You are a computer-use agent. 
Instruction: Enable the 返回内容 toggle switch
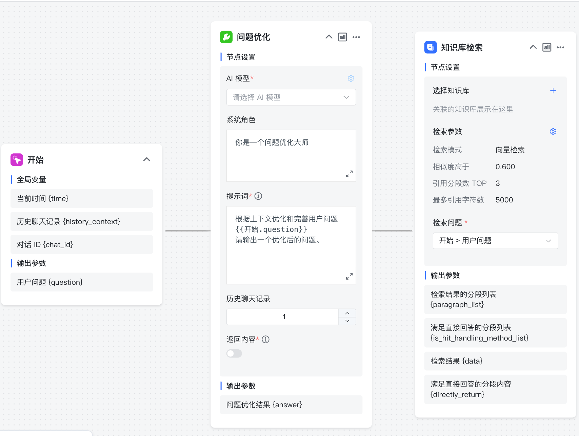tap(234, 353)
